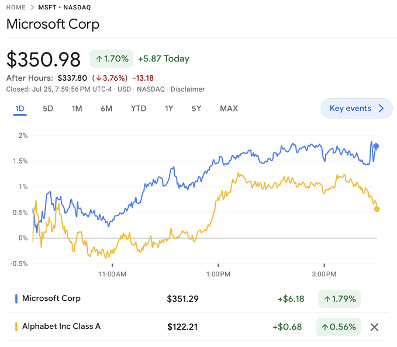Viewport: 397px width, 347px height.
Task: Click the yellow Alphabet chart endpoint dot
Action: pos(377,209)
